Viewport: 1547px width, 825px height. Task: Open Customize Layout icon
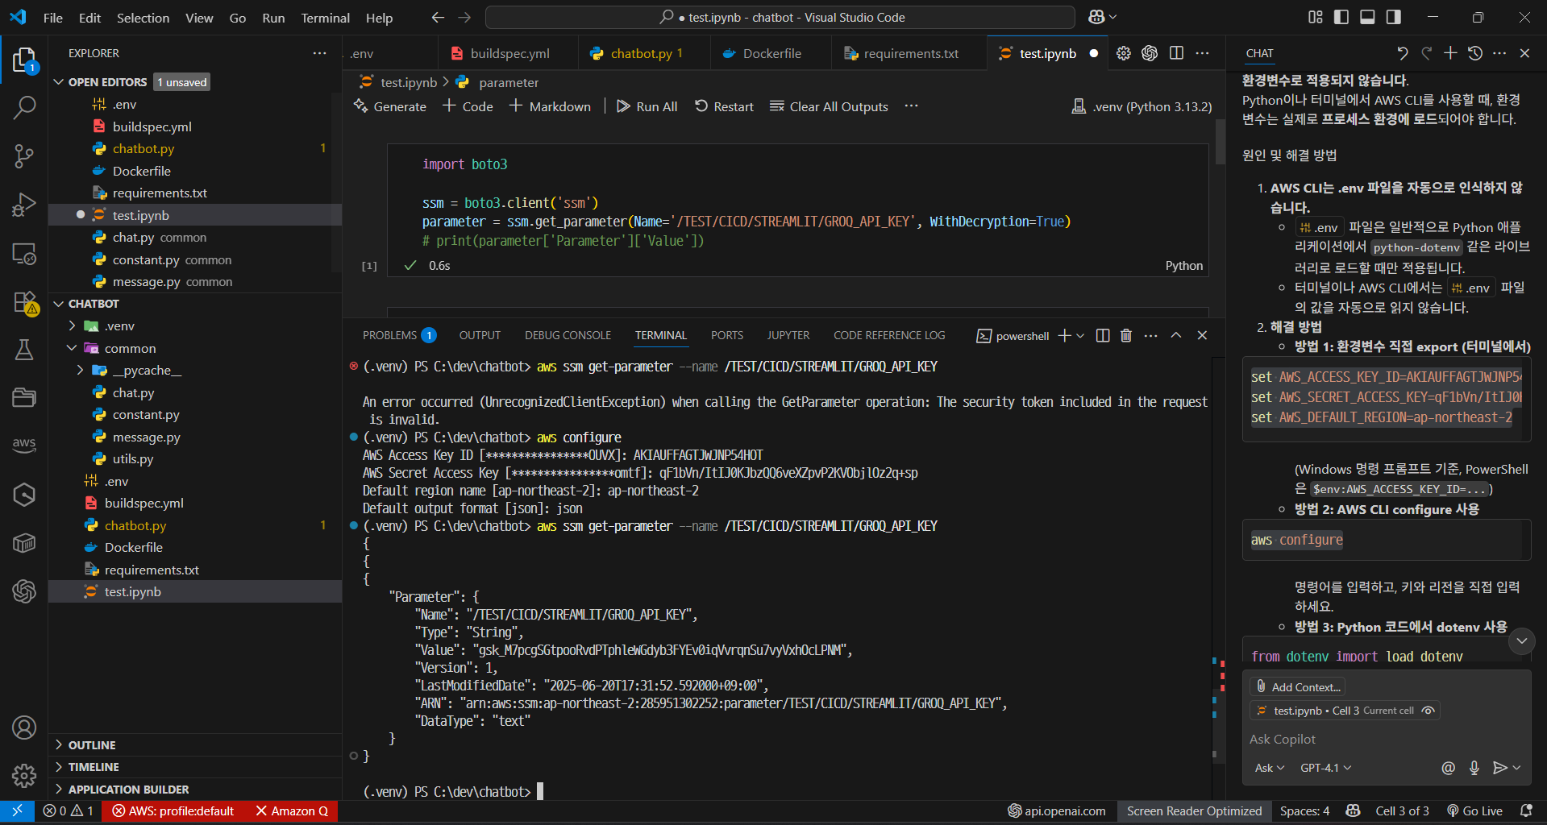point(1316,17)
